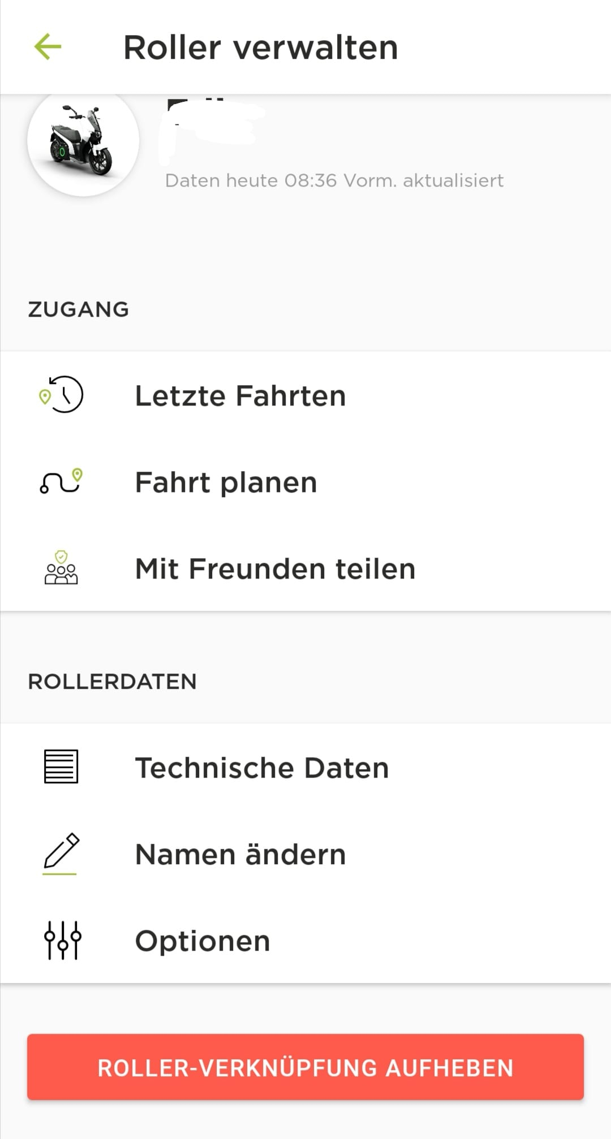
Task: Click the route icon beside Fahrt planen
Action: click(x=61, y=481)
